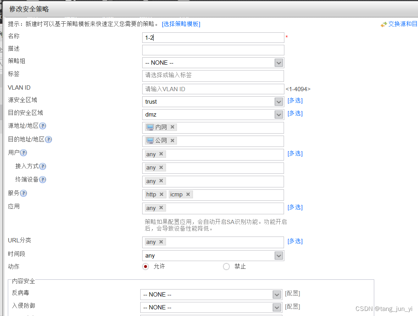The height and width of the screenshot is (316, 418).
Task: Expand the 反病毒 NONE dropdown
Action: [x=277, y=295]
